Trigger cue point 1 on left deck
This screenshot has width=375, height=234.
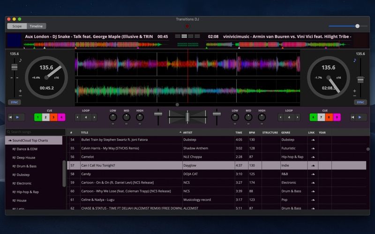click(x=38, y=117)
